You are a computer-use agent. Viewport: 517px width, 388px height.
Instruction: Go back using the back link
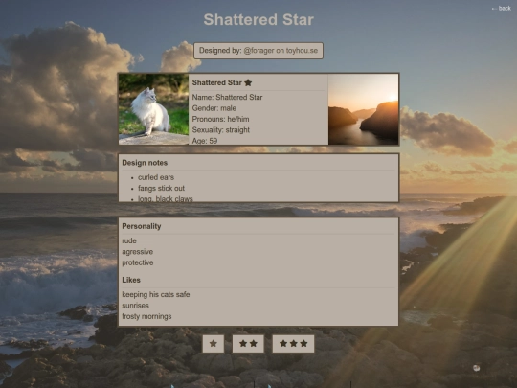click(x=501, y=9)
